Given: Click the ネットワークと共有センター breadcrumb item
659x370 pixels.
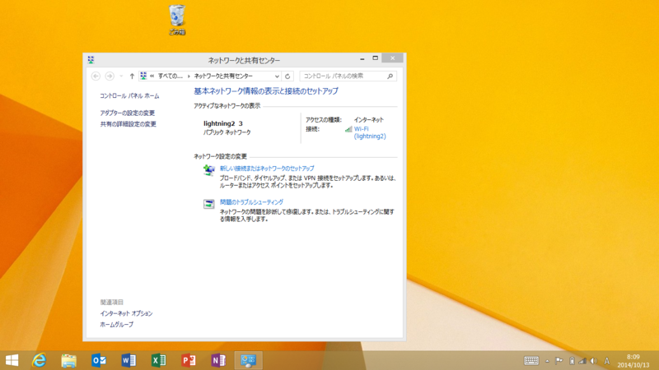Looking at the screenshot, I should pos(223,76).
